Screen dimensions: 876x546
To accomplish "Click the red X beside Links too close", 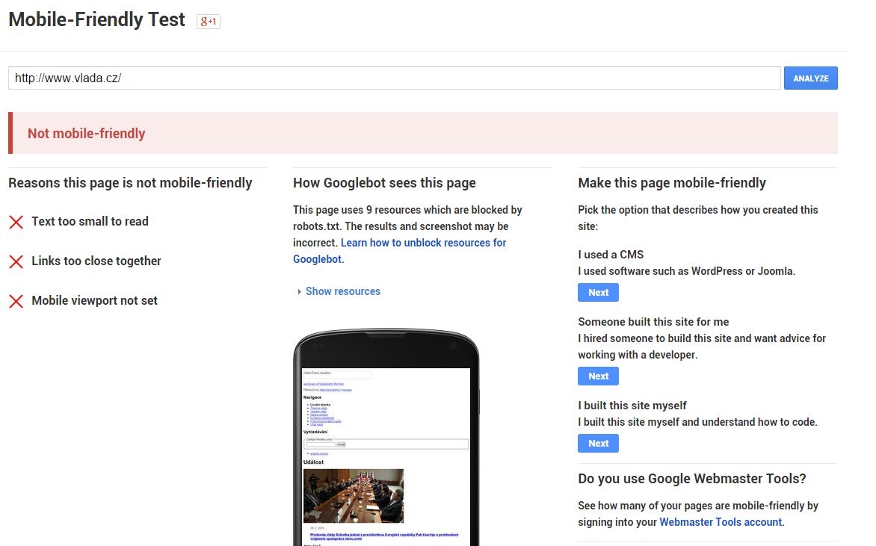I will pos(16,261).
